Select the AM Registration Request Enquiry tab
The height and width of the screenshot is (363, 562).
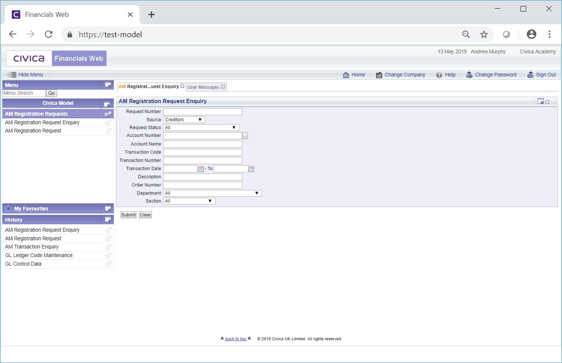click(x=149, y=87)
